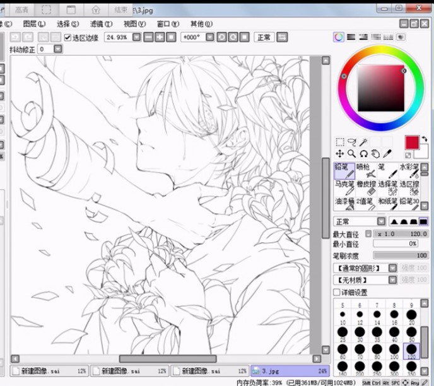This screenshot has height=386, width=434.
Task: Click the undo arrow in toolbar
Action: [16, 37]
